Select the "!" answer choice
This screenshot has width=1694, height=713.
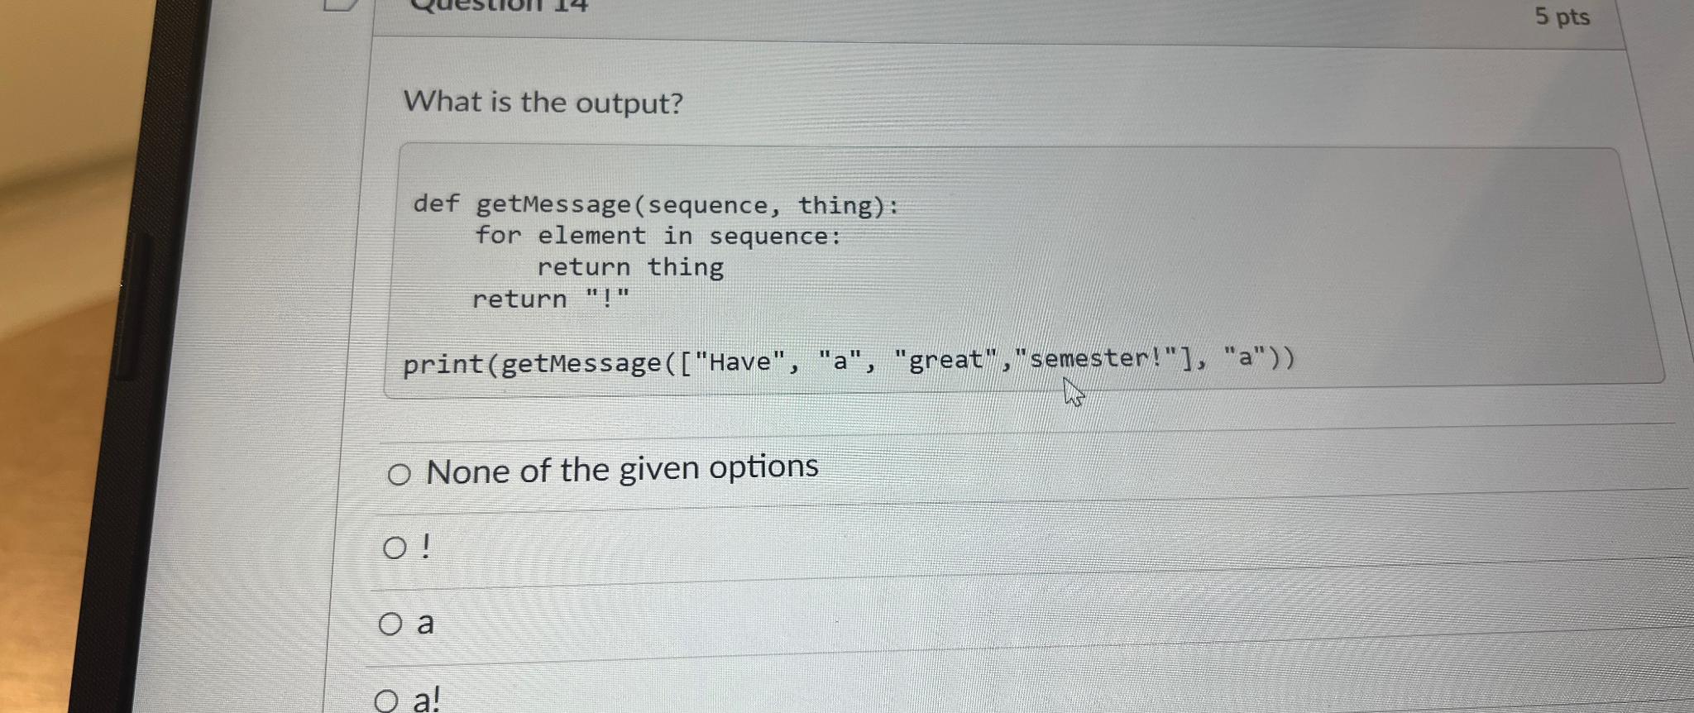395,547
